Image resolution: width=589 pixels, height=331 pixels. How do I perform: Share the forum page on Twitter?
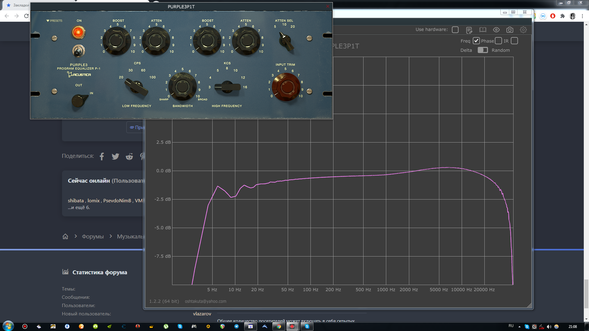(x=115, y=156)
